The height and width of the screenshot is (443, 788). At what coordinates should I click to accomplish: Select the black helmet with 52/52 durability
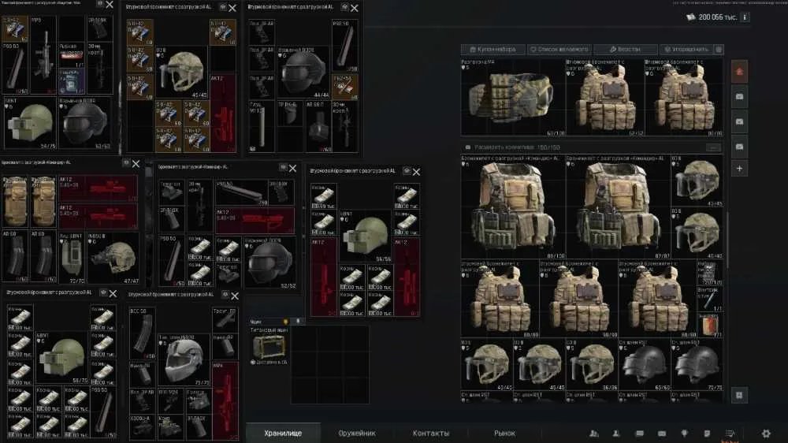pos(269,262)
